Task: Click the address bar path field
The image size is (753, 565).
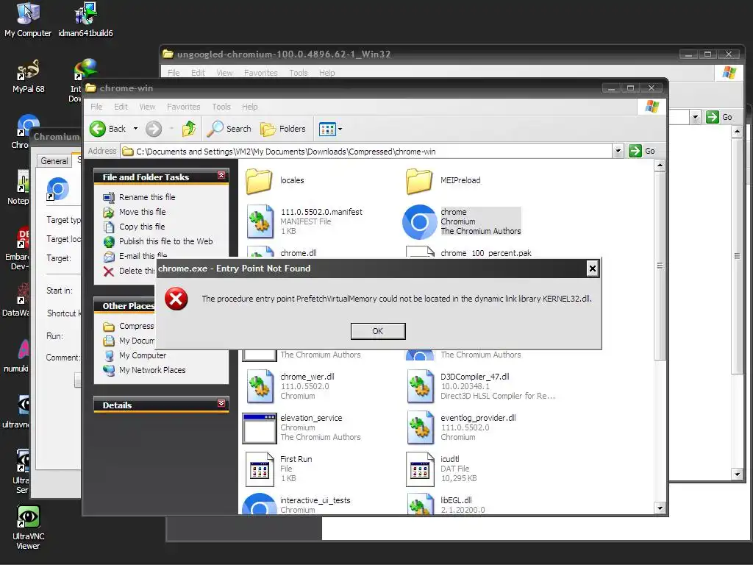Action: pyautogui.click(x=366, y=152)
